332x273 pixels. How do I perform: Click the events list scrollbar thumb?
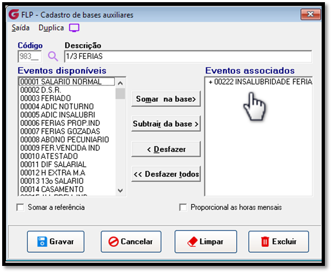(120, 94)
